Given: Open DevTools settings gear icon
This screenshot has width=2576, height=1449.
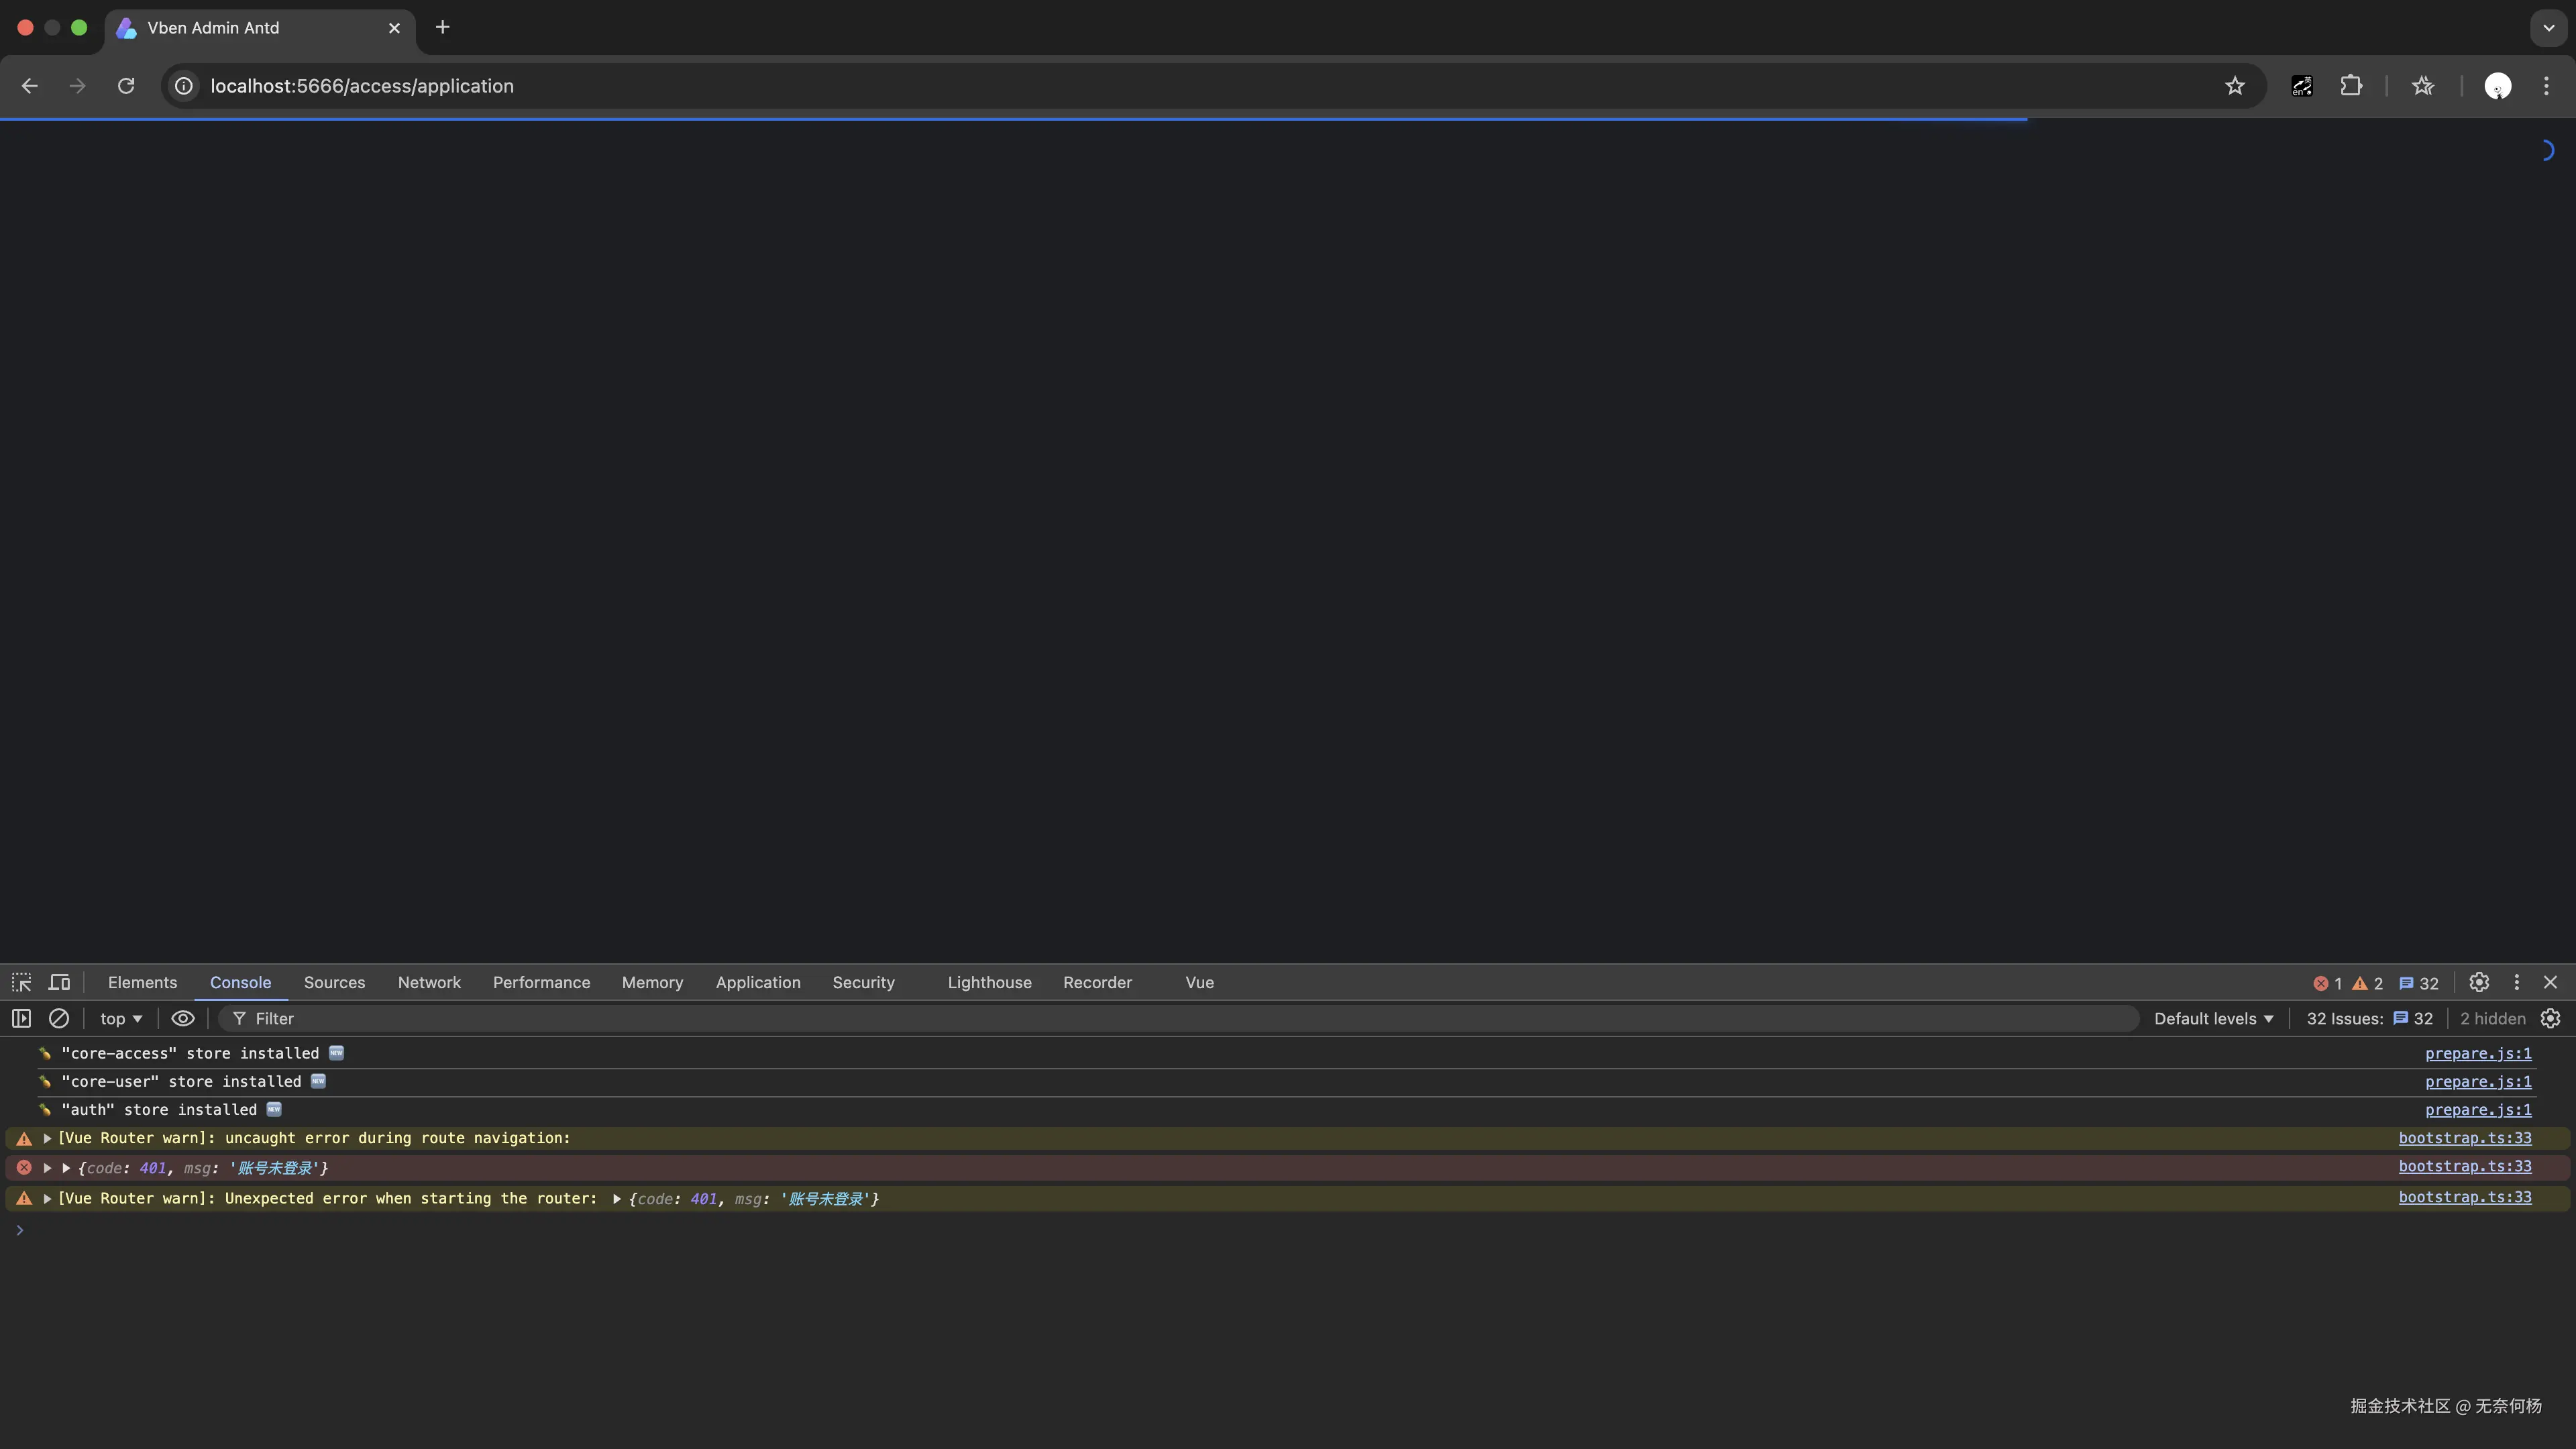Looking at the screenshot, I should pyautogui.click(x=2478, y=982).
